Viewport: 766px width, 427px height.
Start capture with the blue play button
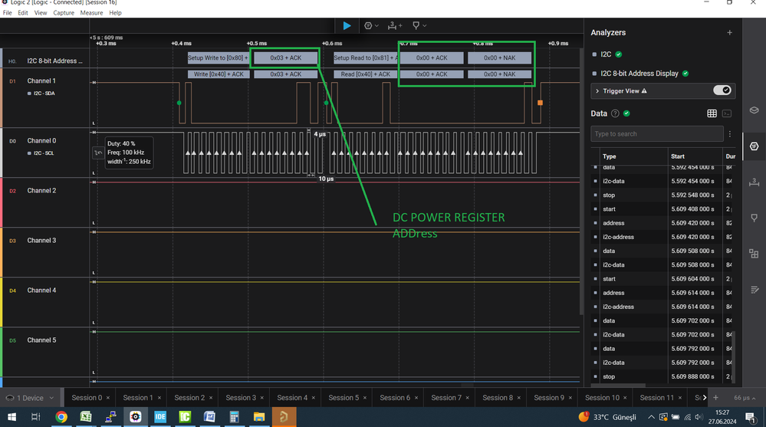coord(347,25)
